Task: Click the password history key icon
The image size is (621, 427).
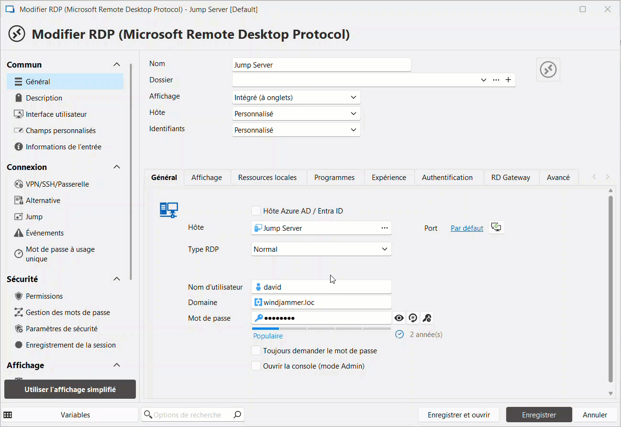Action: [427, 318]
